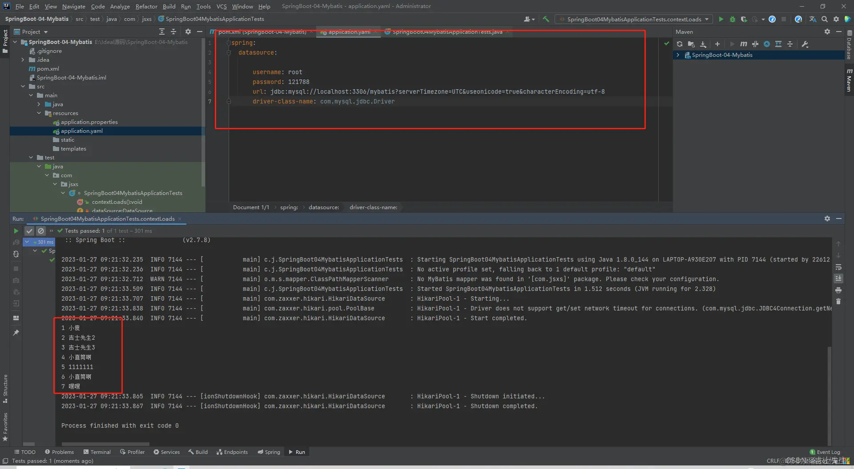Execute Maven goal using the m icon
The width and height of the screenshot is (854, 469).
[743, 44]
